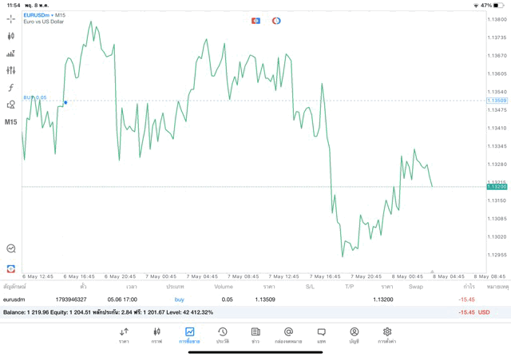This screenshot has width=511, height=357.
Task: Select the eurusdm buy position row
Action: coord(240,299)
